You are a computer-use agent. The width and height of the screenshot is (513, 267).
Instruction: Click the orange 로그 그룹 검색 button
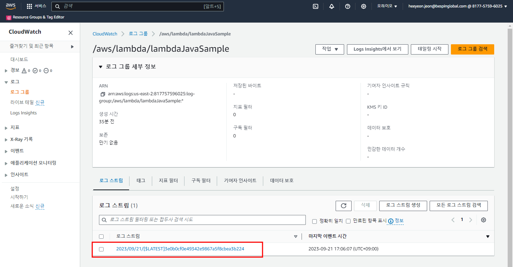pos(473,49)
